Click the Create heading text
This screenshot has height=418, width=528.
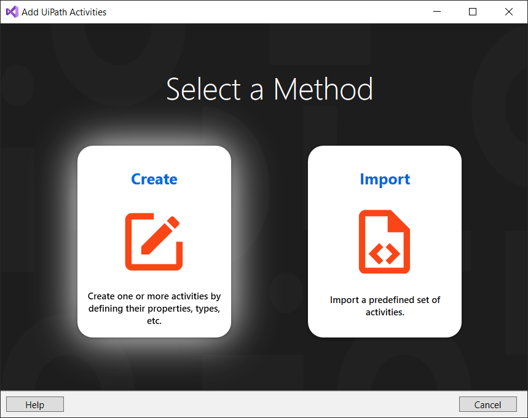coord(154,179)
